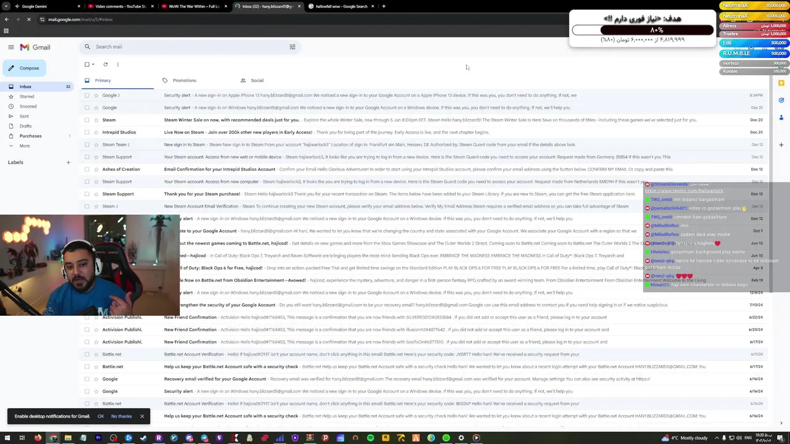This screenshot has width=790, height=444.
Task: Click OK to enable desktop notifications
Action: point(101,416)
